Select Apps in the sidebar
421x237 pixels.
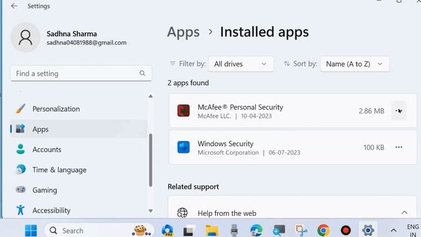[x=79, y=129]
